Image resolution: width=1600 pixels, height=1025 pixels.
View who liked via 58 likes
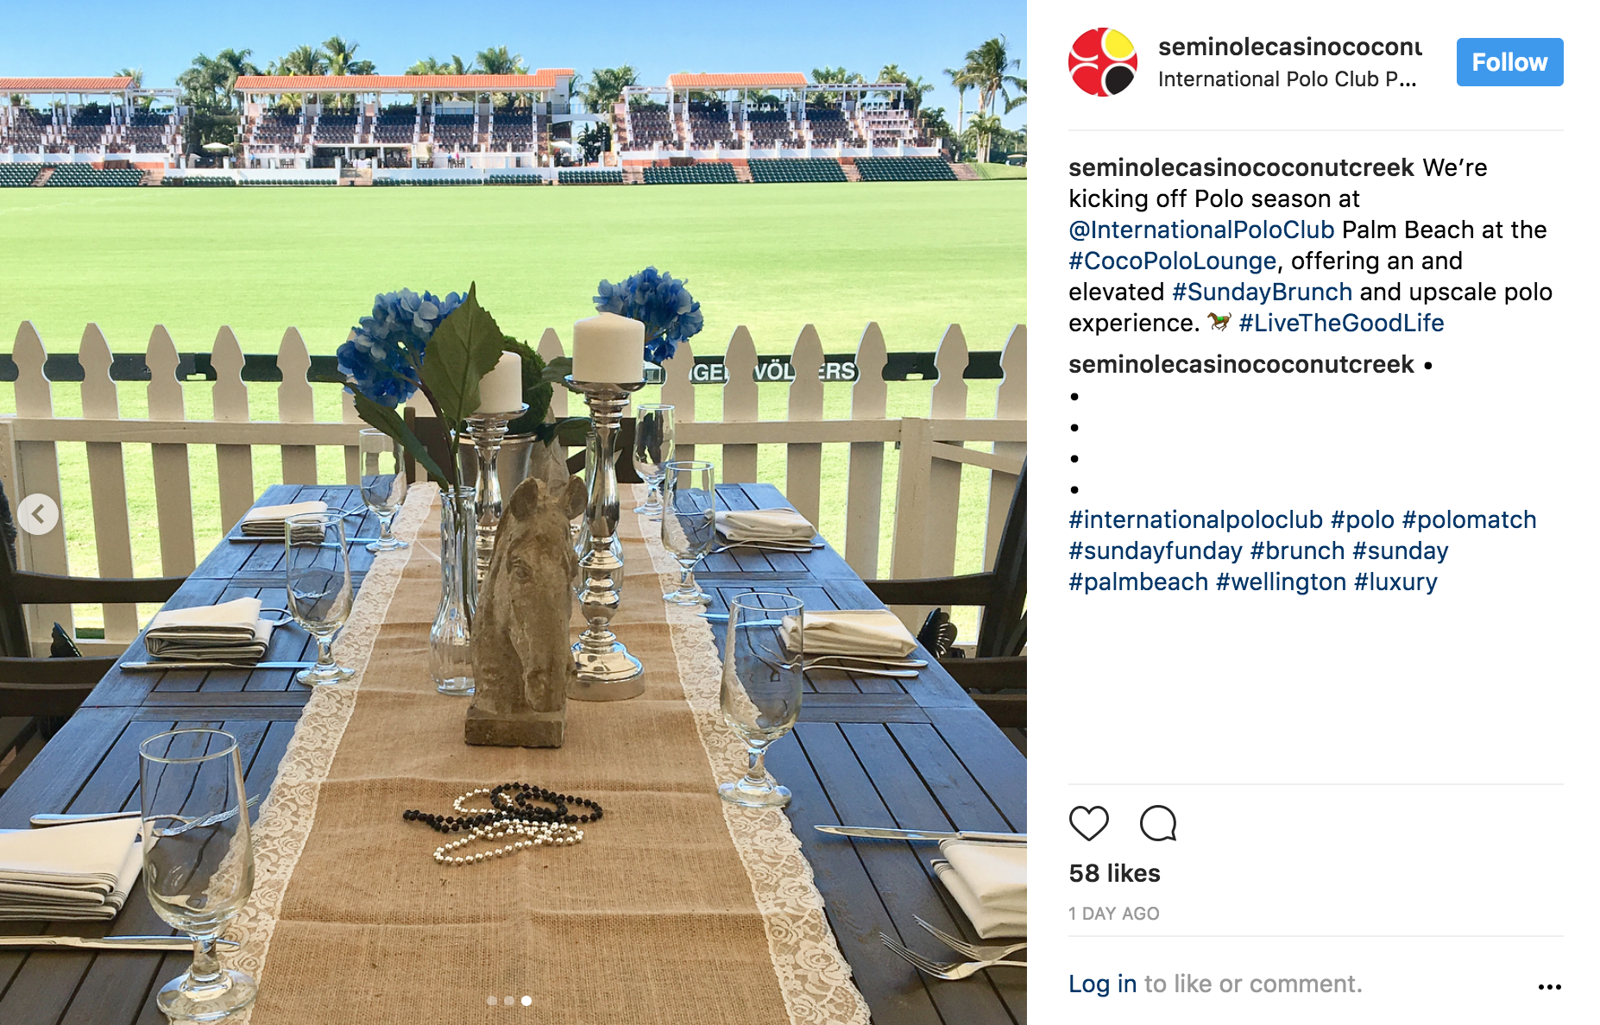tap(1114, 873)
